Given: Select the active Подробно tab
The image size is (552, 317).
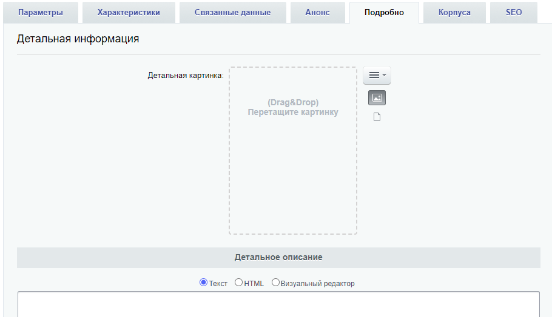Looking at the screenshot, I should coord(384,13).
